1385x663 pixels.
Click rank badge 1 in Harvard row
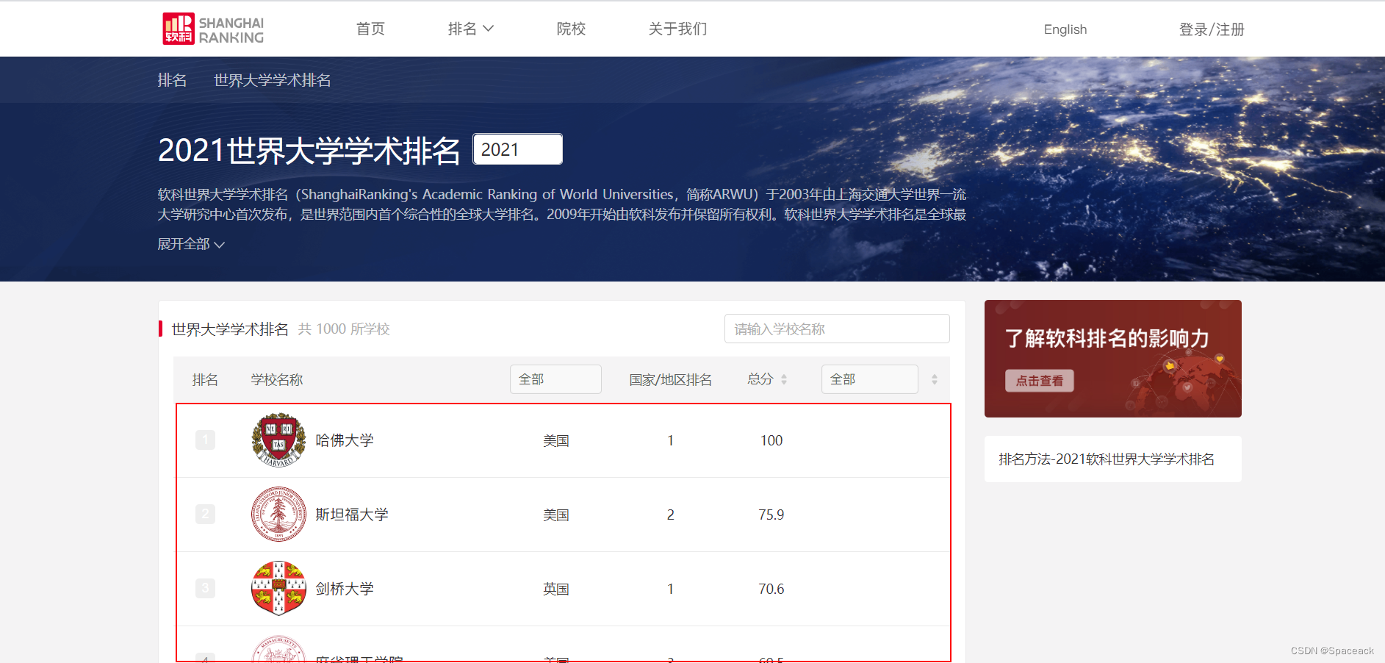click(205, 440)
